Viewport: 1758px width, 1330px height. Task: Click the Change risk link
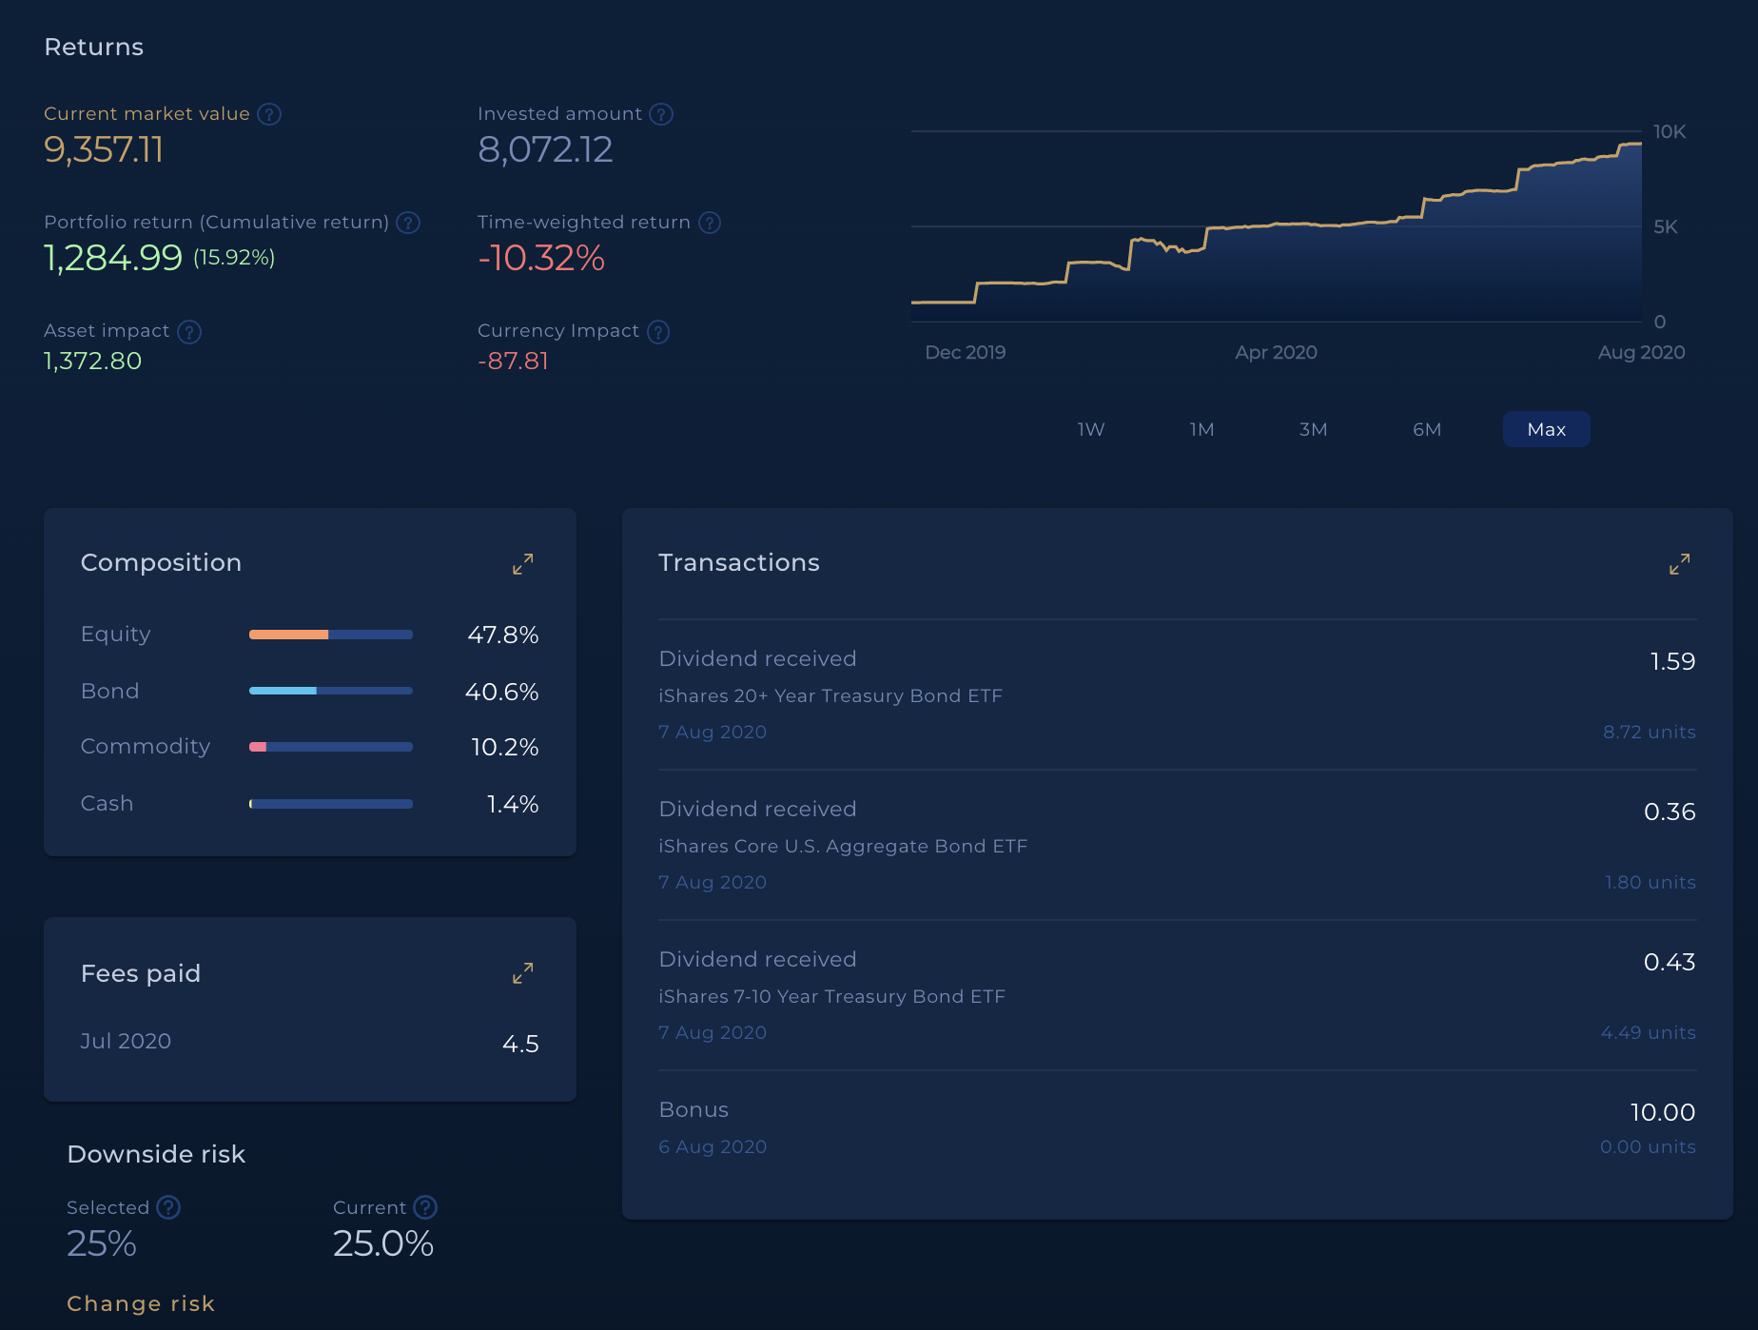(141, 1303)
